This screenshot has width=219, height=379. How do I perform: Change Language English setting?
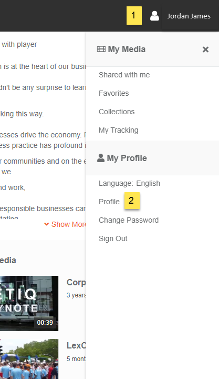(129, 184)
